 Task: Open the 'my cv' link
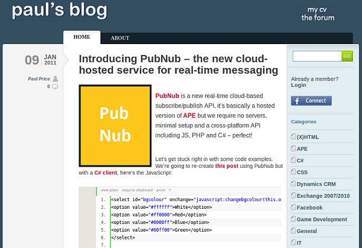coord(317,10)
